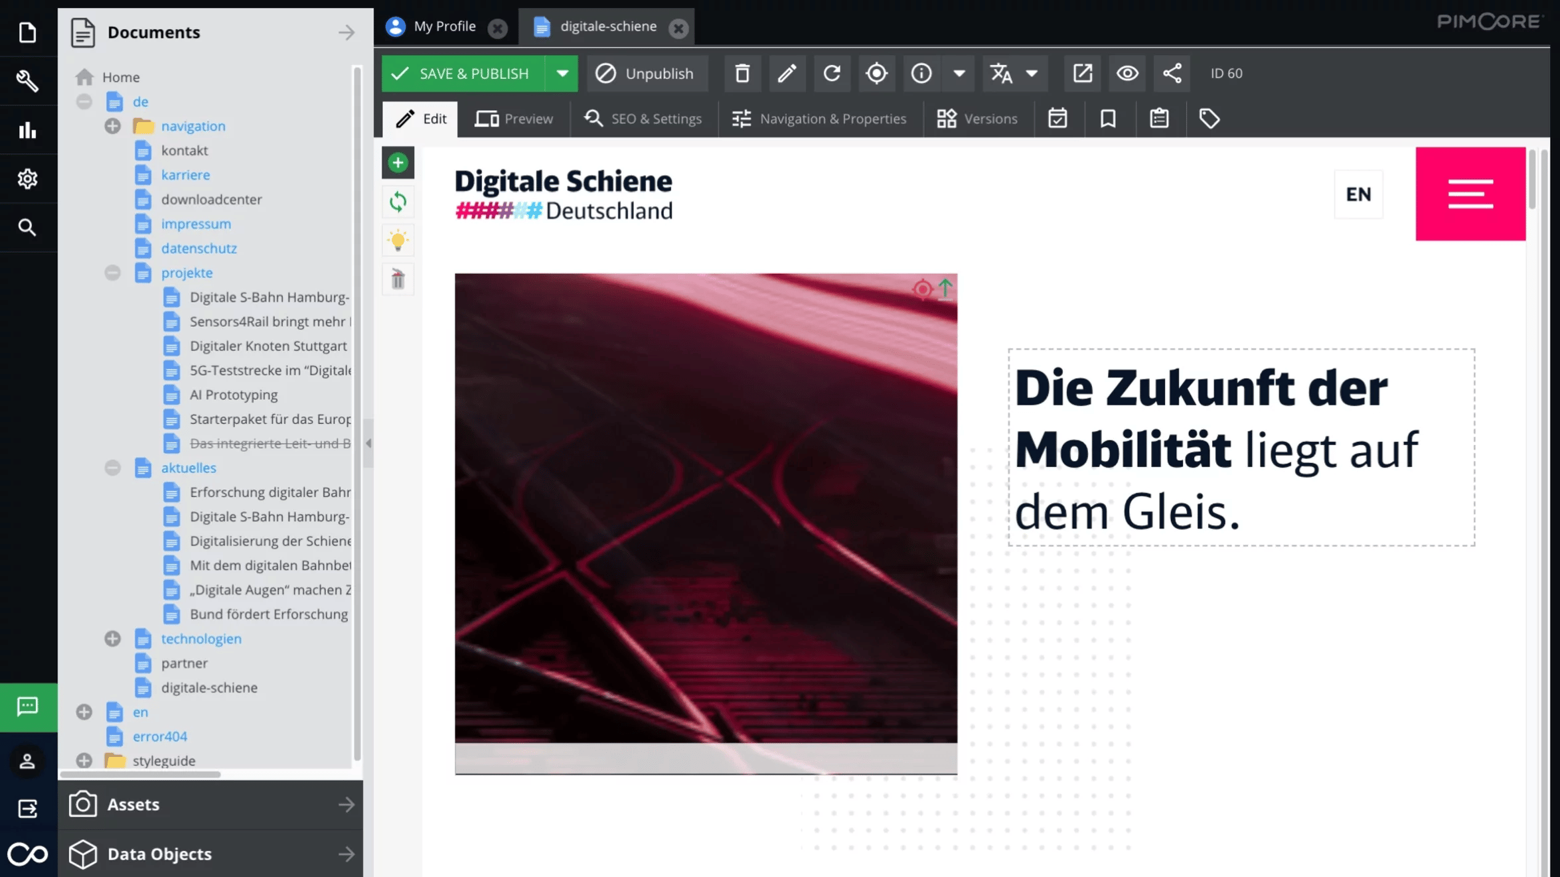
Task: Reload the document
Action: pyautogui.click(x=832, y=74)
